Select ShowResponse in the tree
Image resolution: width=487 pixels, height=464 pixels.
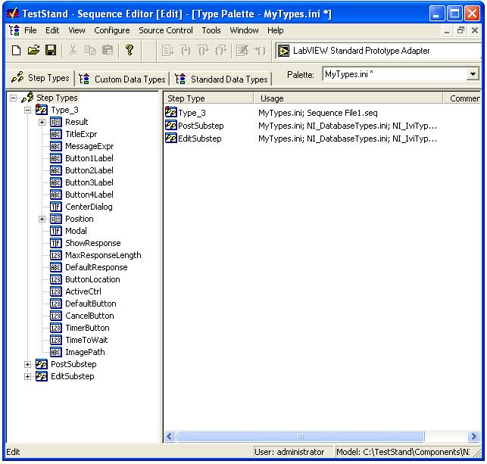93,243
